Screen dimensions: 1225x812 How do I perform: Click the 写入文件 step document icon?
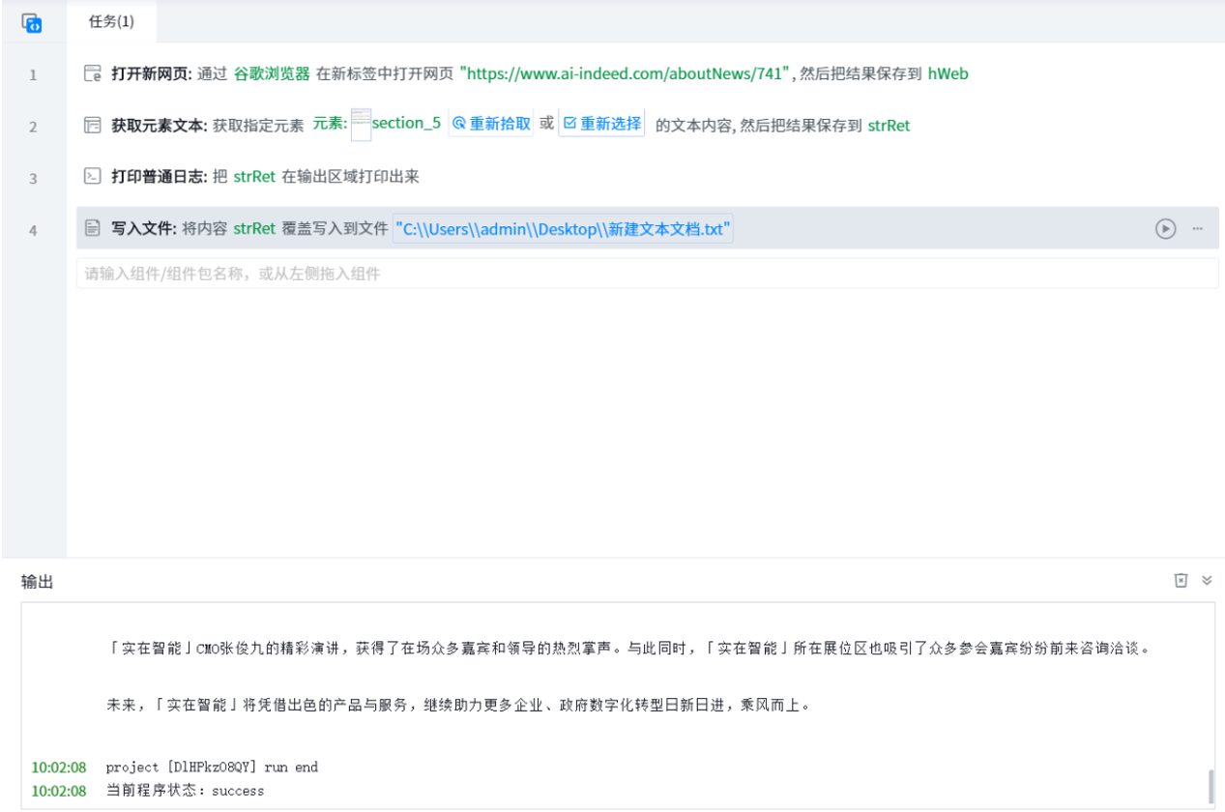(x=93, y=228)
